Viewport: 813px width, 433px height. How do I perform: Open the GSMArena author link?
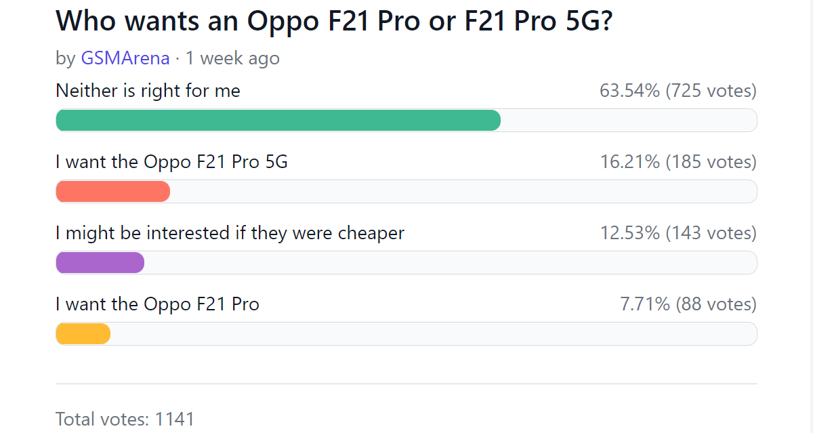point(125,58)
